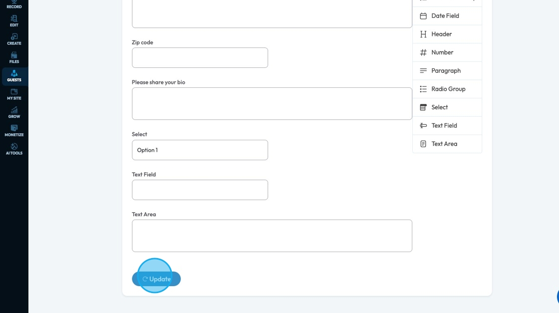Open the Create section in sidebar
Image resolution: width=559 pixels, height=313 pixels.
click(x=14, y=39)
